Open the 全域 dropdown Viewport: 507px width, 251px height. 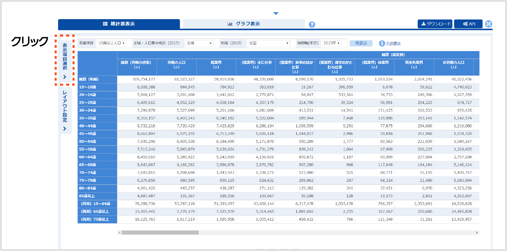pyautogui.click(x=200, y=43)
